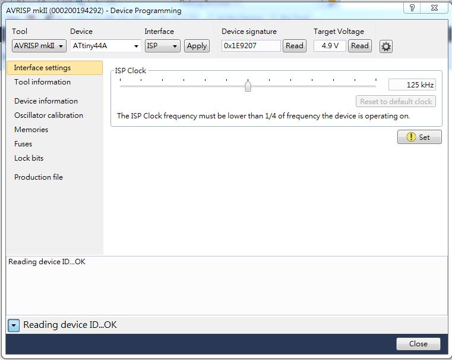Click the ISP Clock slider handle
The height and width of the screenshot is (360, 452).
point(248,86)
